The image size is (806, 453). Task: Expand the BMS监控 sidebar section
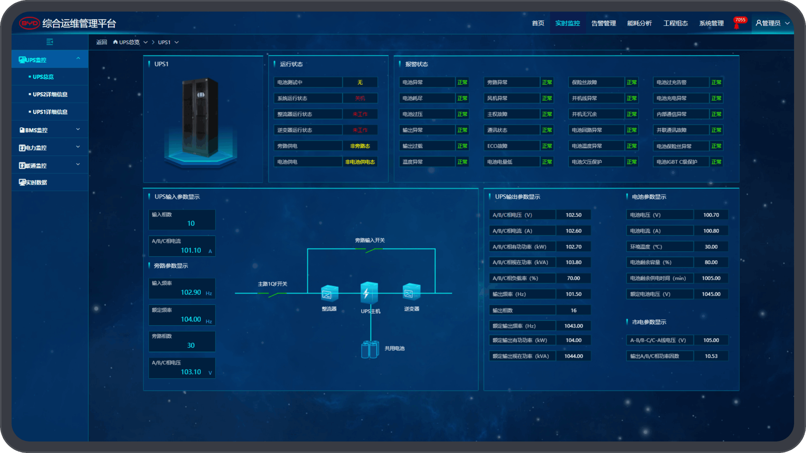[78, 129]
